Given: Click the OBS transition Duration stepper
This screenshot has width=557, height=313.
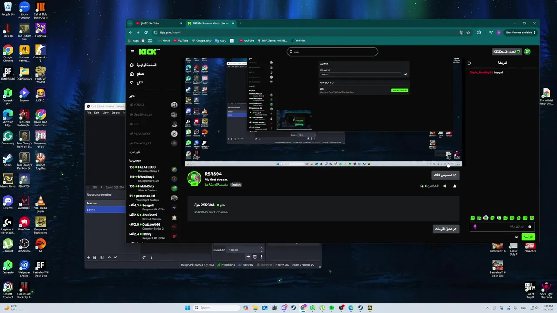Looking at the screenshot, I should click(261, 250).
